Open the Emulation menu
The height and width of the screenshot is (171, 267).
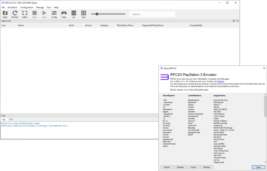(12, 8)
